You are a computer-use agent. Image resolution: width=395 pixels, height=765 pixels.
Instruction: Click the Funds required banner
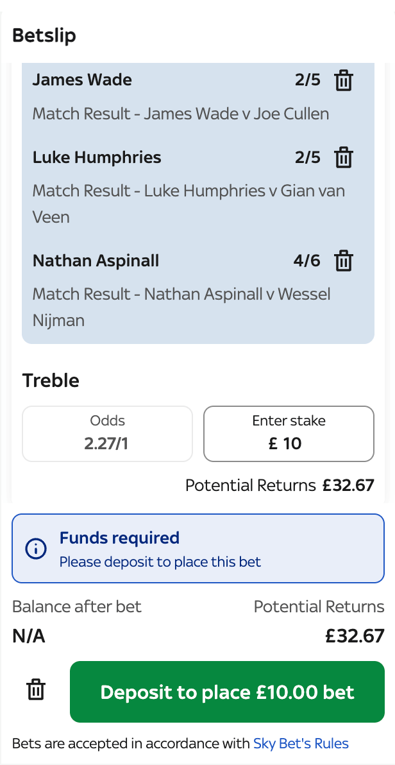tap(198, 548)
